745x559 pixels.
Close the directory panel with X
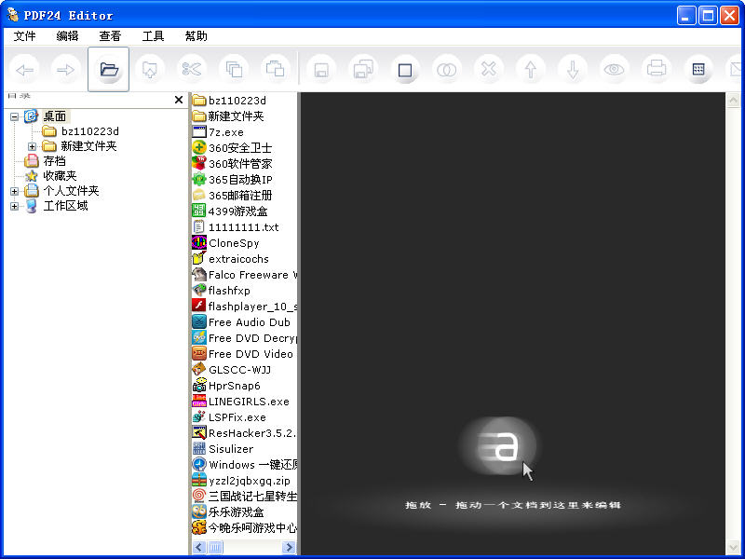(x=179, y=100)
